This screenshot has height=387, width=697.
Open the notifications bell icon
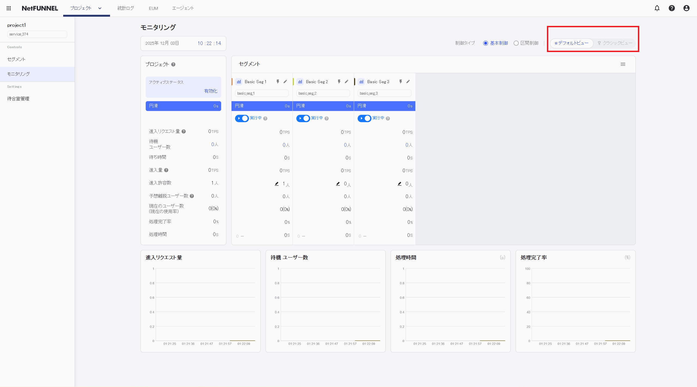tap(657, 8)
